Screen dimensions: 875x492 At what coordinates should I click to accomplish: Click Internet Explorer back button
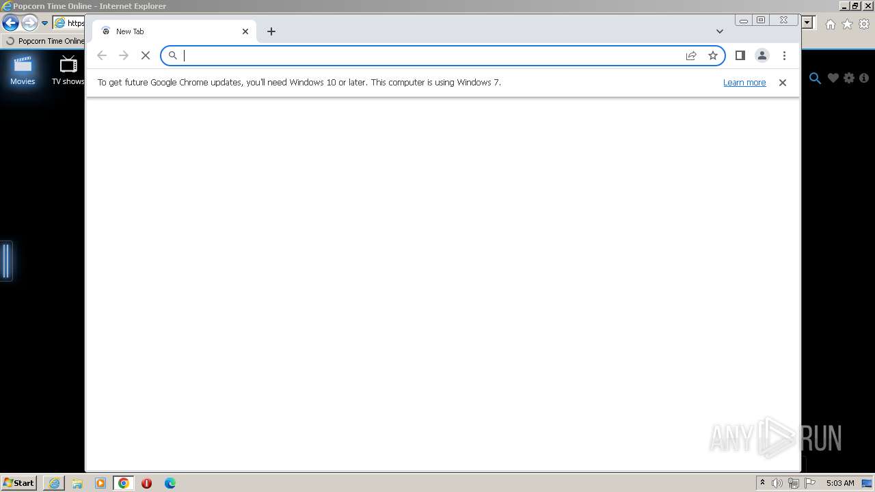pyautogui.click(x=10, y=23)
